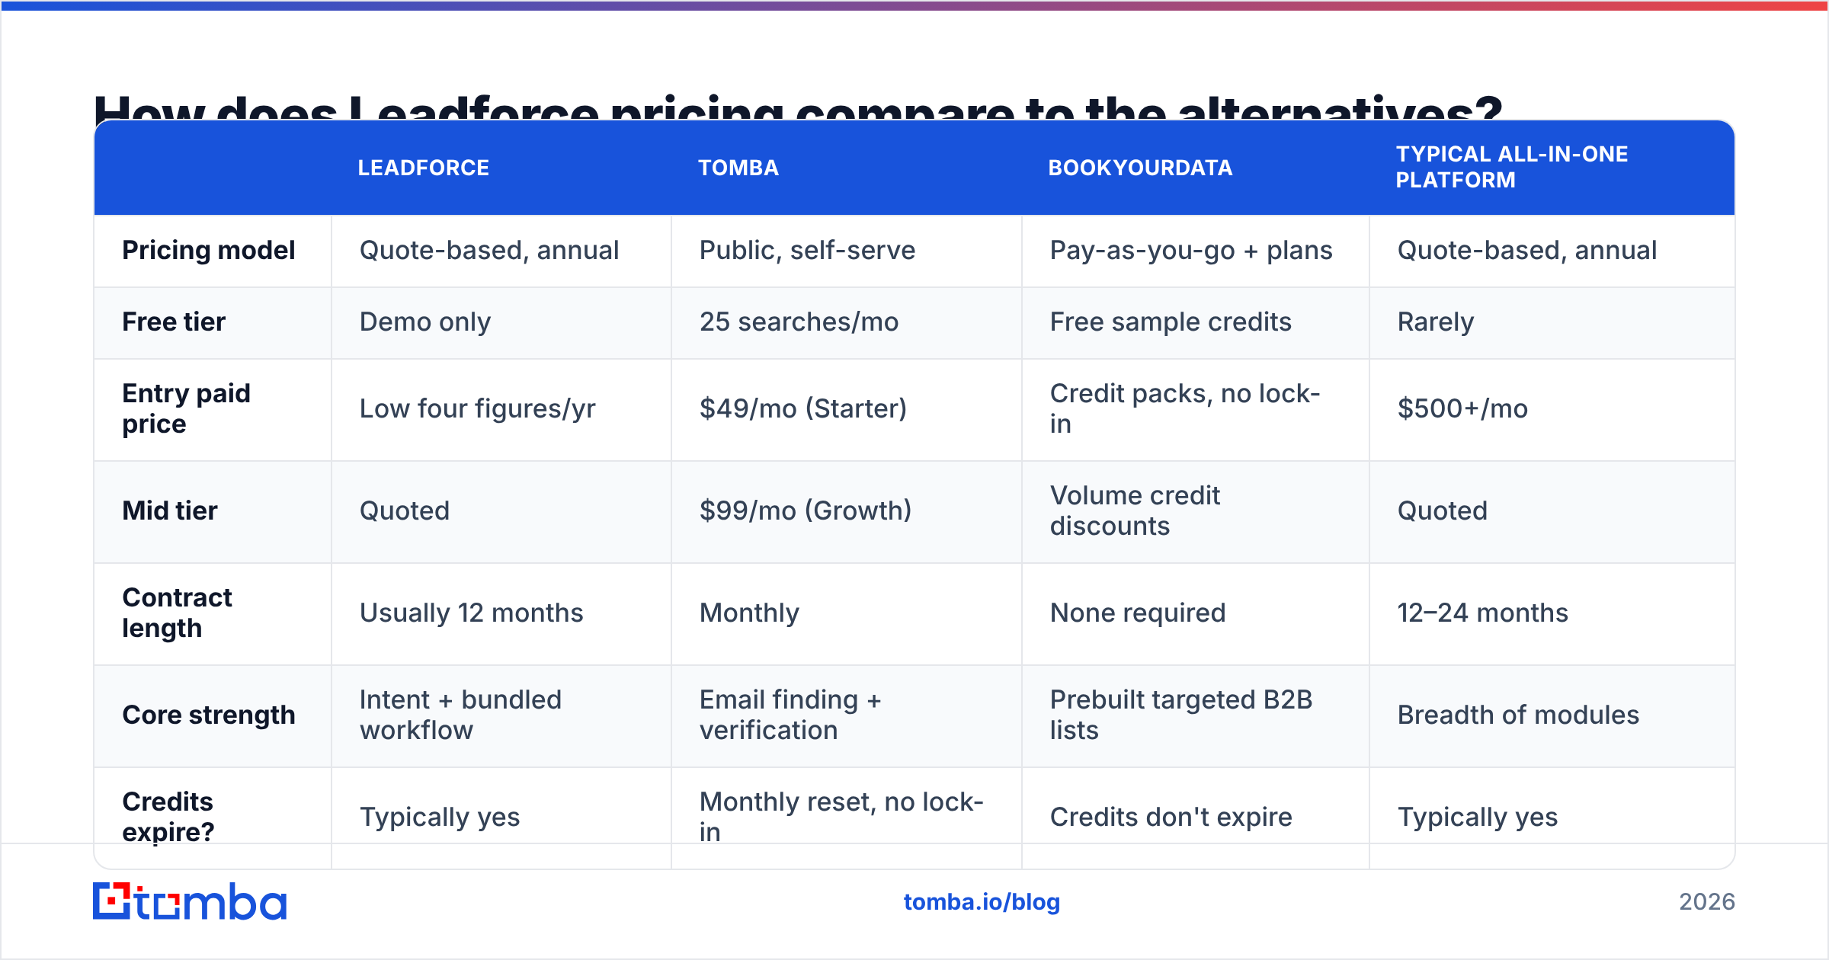Click the Credits expire? row label
This screenshot has height=960, width=1829.
coord(168,817)
